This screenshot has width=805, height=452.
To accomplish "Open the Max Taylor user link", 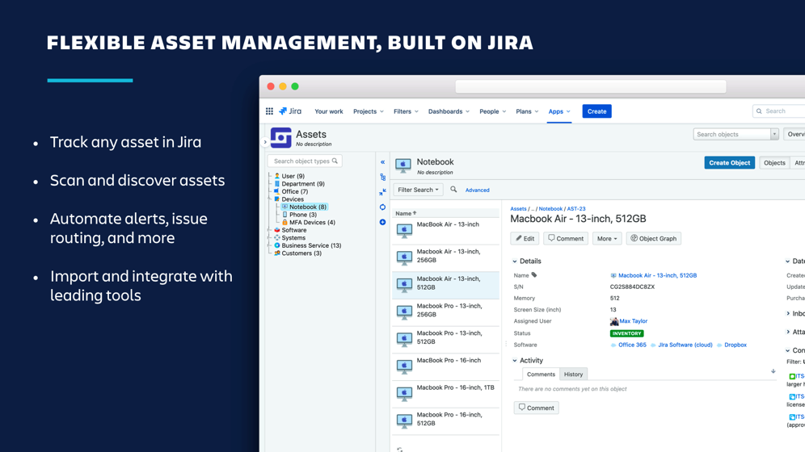I will coord(633,321).
